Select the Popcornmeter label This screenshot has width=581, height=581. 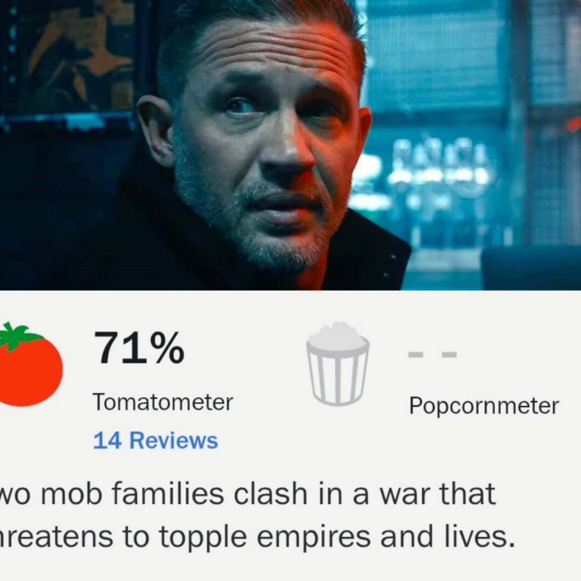pos(484,406)
